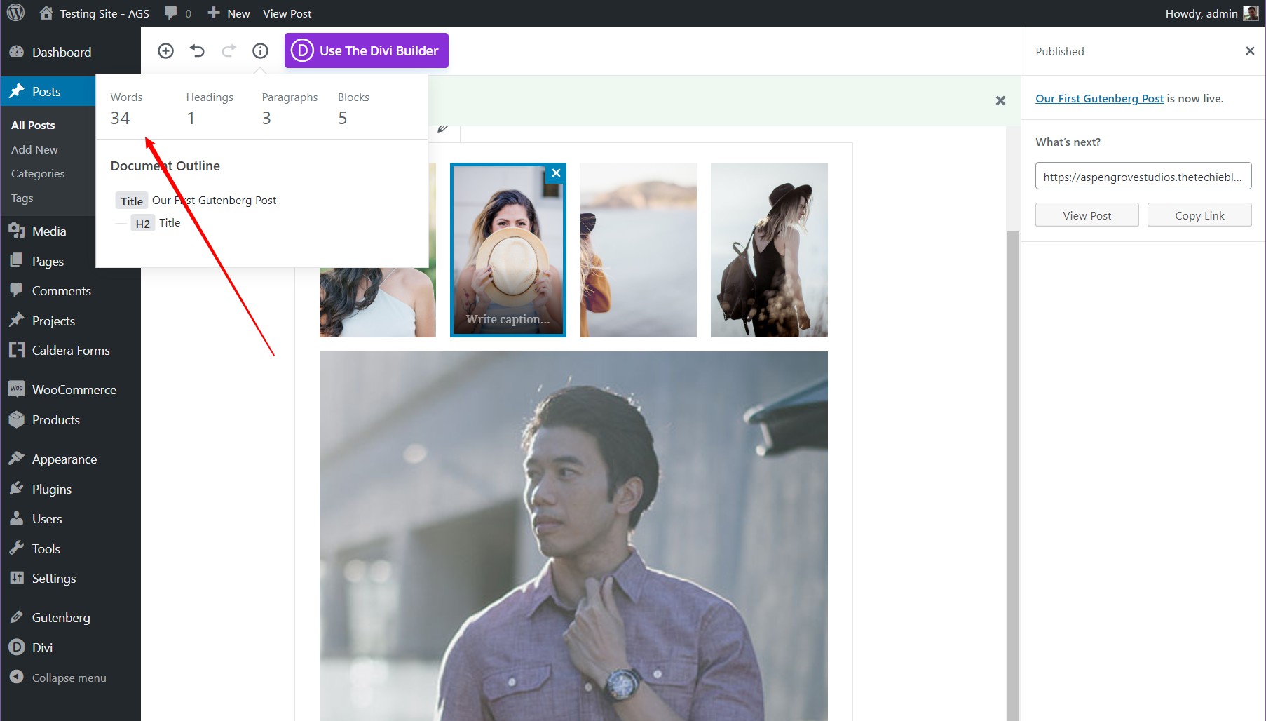Click Add New under Posts

coord(34,149)
